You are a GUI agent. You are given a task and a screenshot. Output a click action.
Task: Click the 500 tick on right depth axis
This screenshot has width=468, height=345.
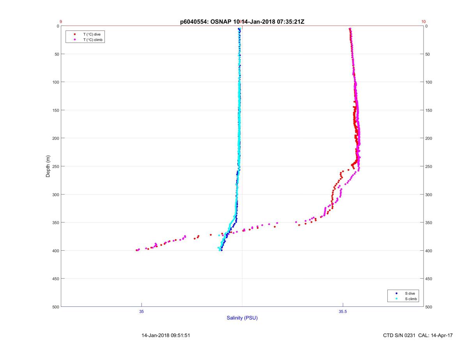429,307
